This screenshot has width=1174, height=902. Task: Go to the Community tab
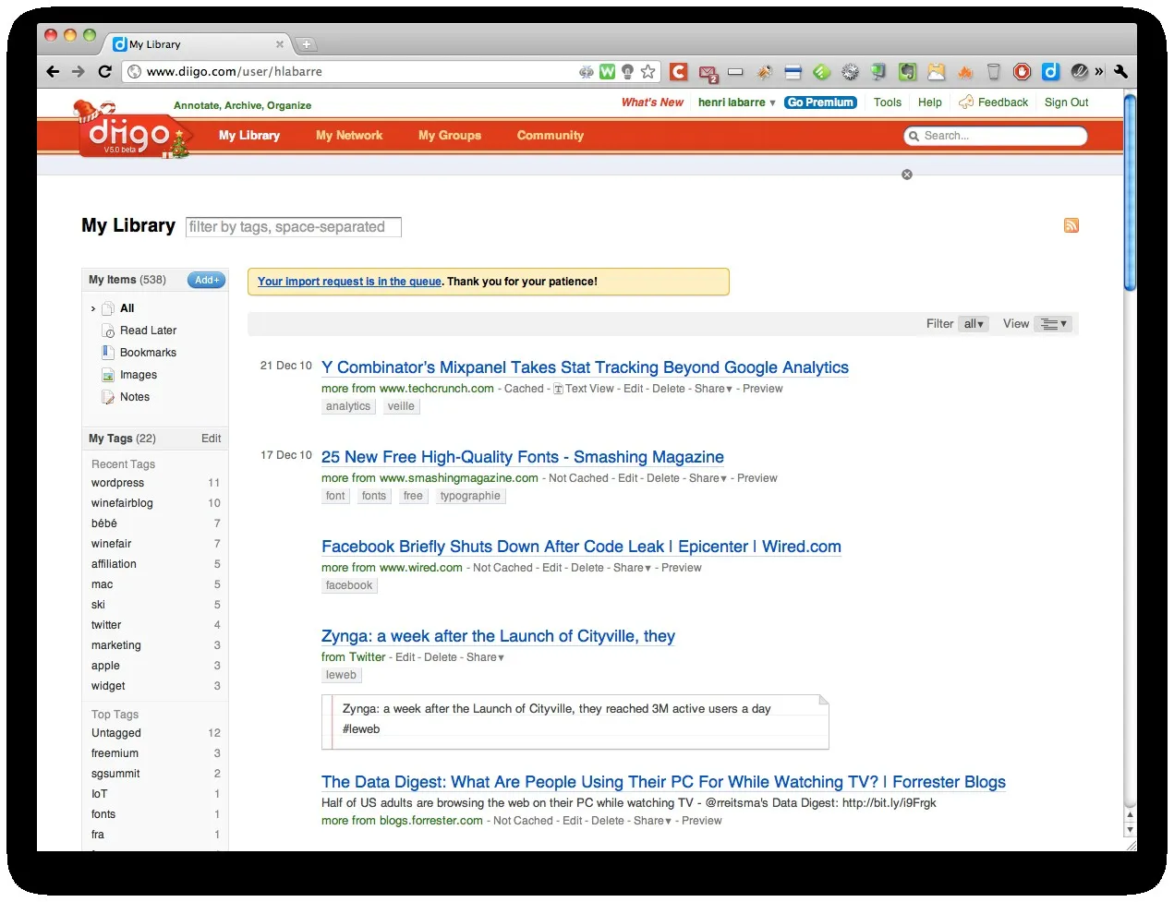(551, 135)
